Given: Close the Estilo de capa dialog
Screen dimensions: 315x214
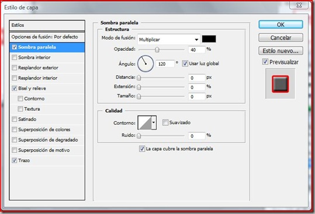Looking at the screenshot, I should point(299,5).
